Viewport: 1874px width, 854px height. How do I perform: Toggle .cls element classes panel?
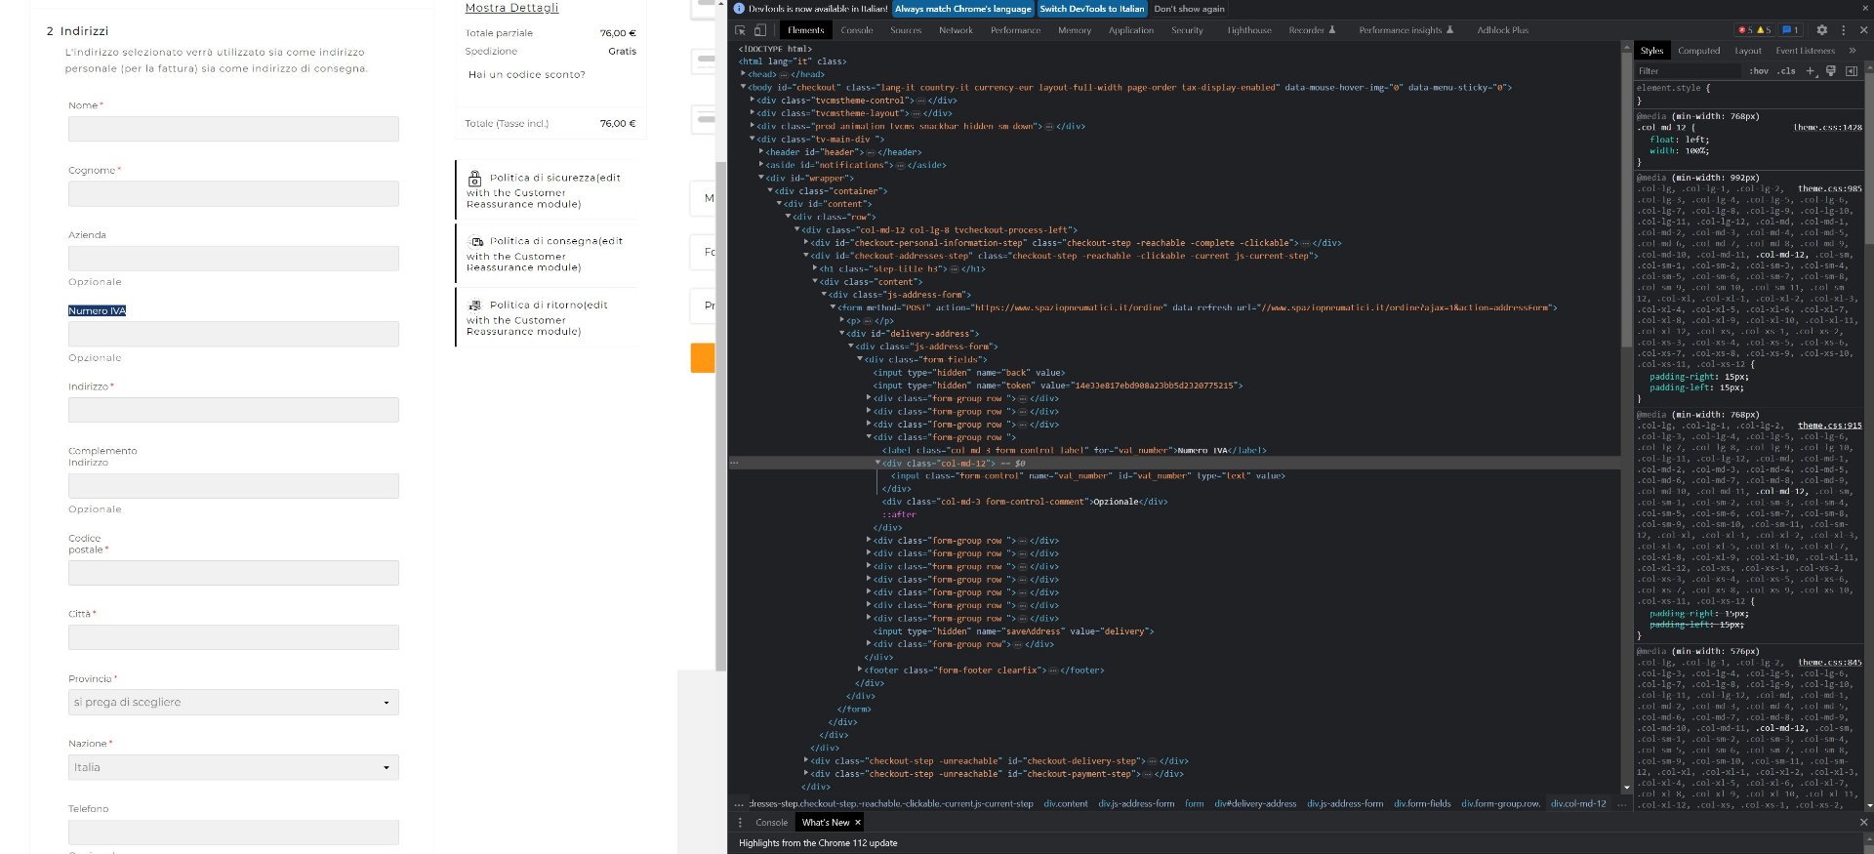pos(1786,71)
